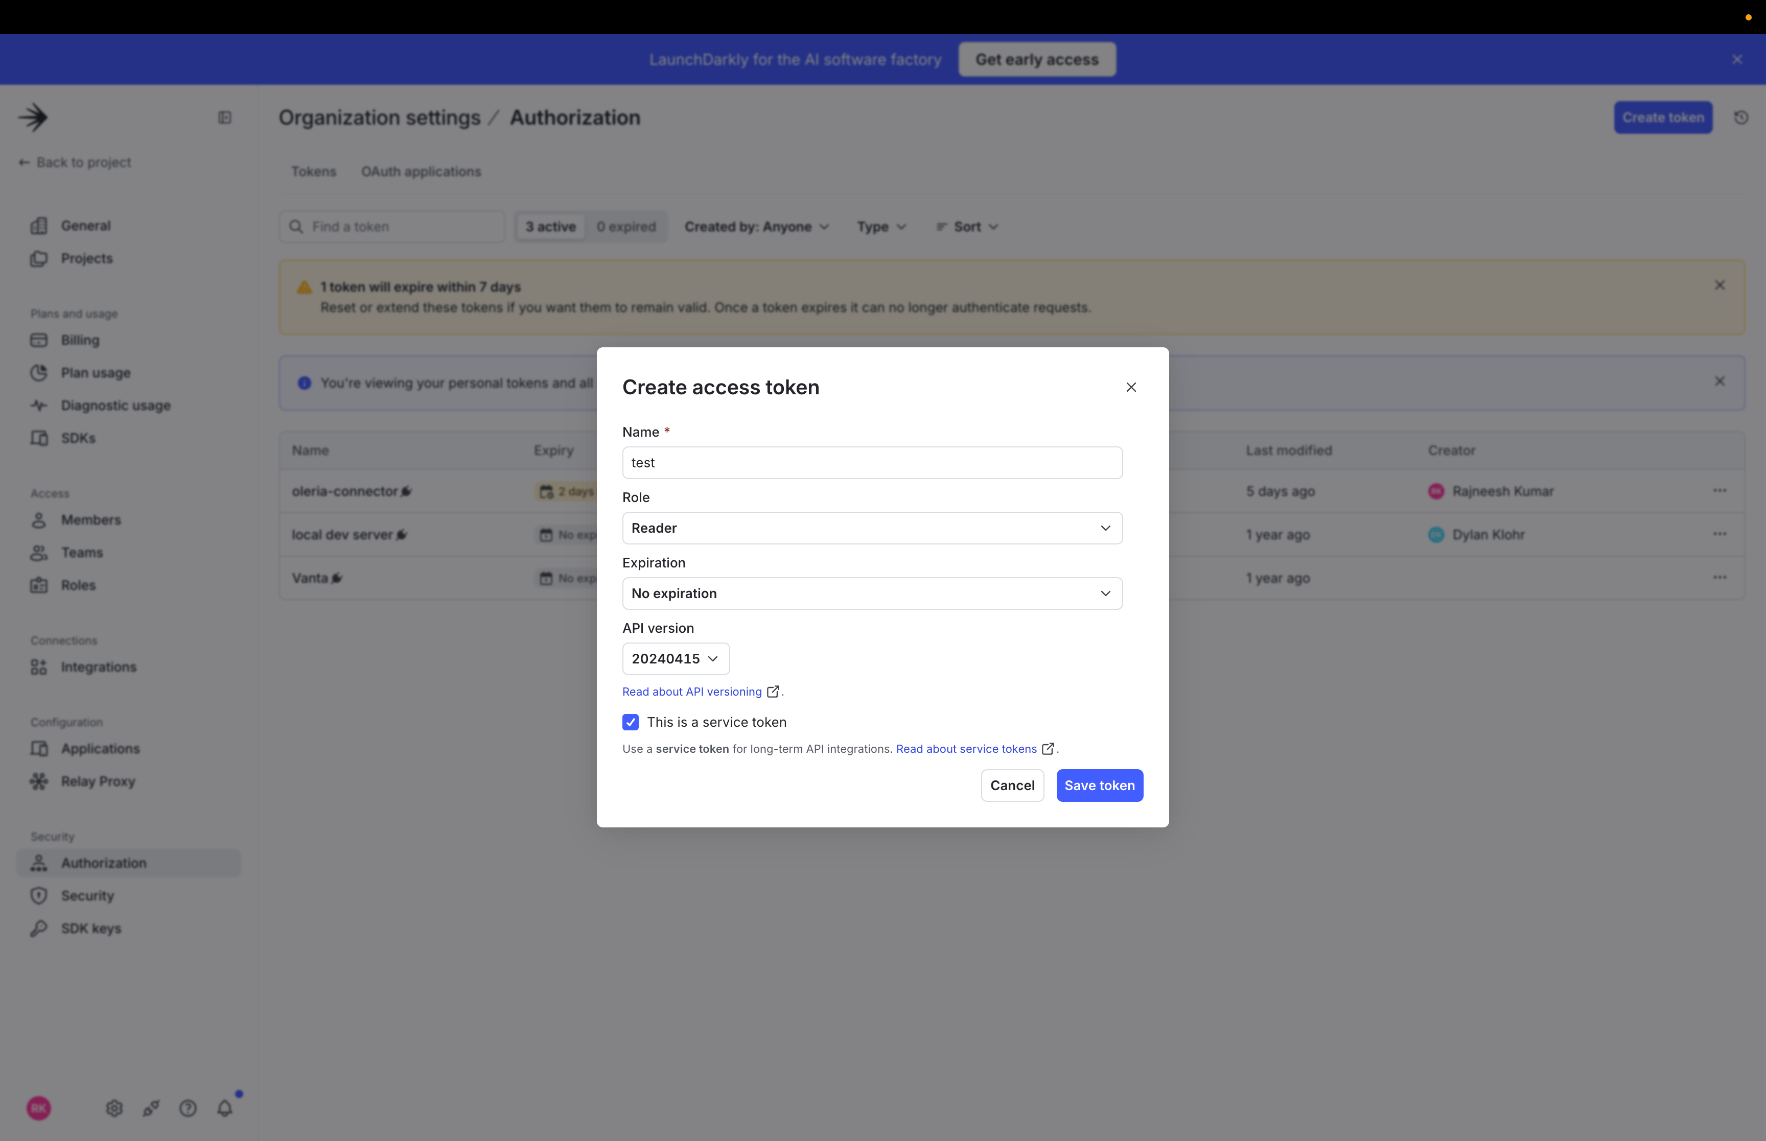Screen dimensions: 1766x1141
Task: Click the Create token button
Action: [1663, 118]
